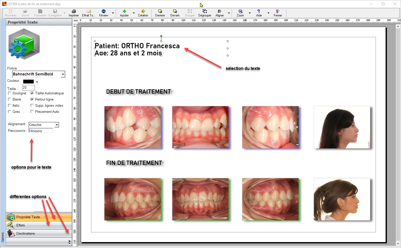Expand the Zoom dropdown arrow
The width and height of the screenshot is (401, 248).
250,13
